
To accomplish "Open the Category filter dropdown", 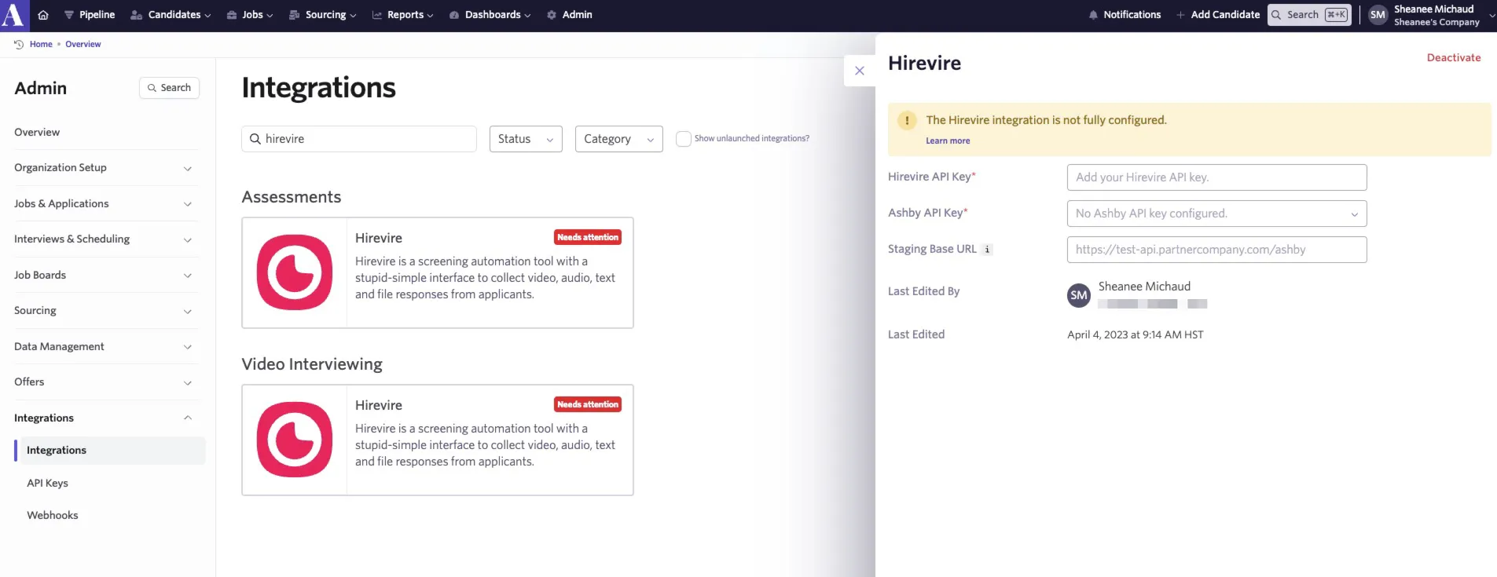I will [619, 139].
